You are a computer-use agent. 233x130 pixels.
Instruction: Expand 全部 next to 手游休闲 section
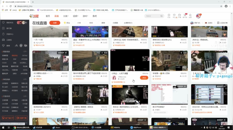click(x=25, y=96)
